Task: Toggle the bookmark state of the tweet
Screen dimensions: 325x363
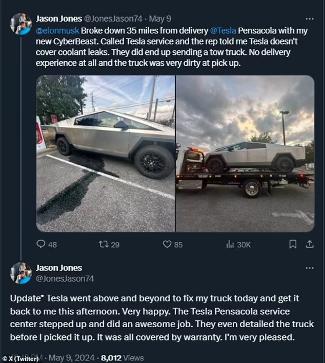Action: coord(293,244)
